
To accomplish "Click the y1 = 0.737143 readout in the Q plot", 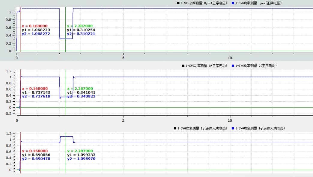I will [36, 93].
